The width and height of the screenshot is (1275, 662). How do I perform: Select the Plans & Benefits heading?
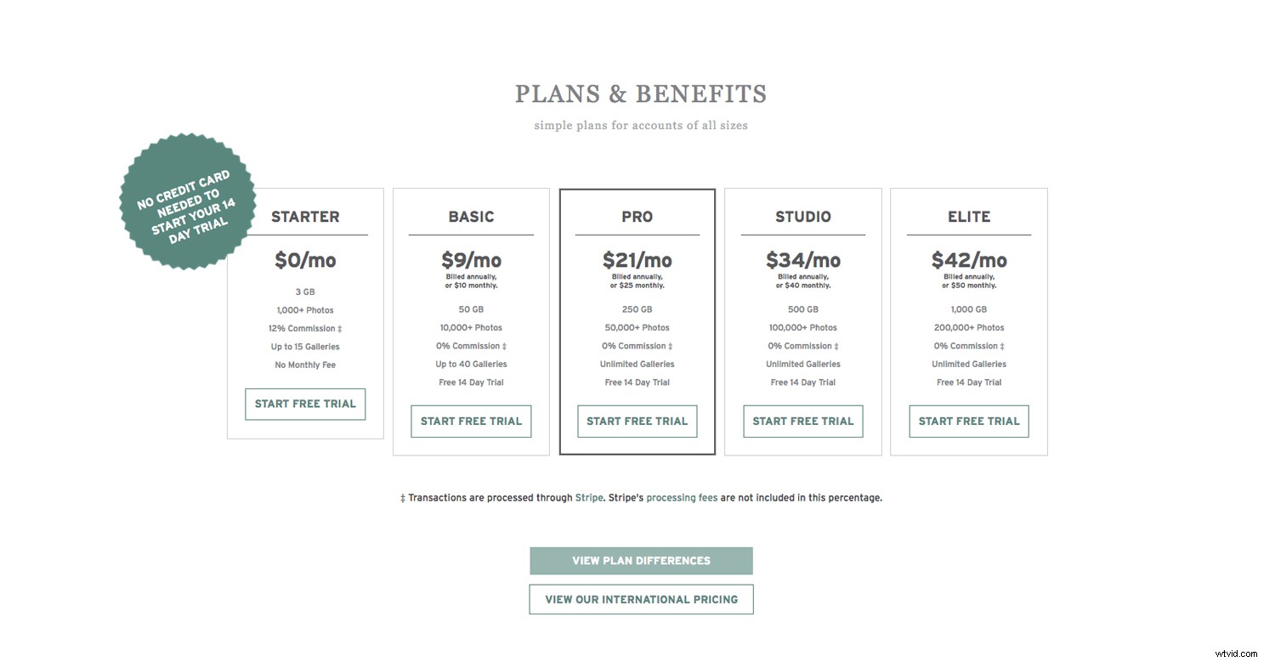coord(641,93)
